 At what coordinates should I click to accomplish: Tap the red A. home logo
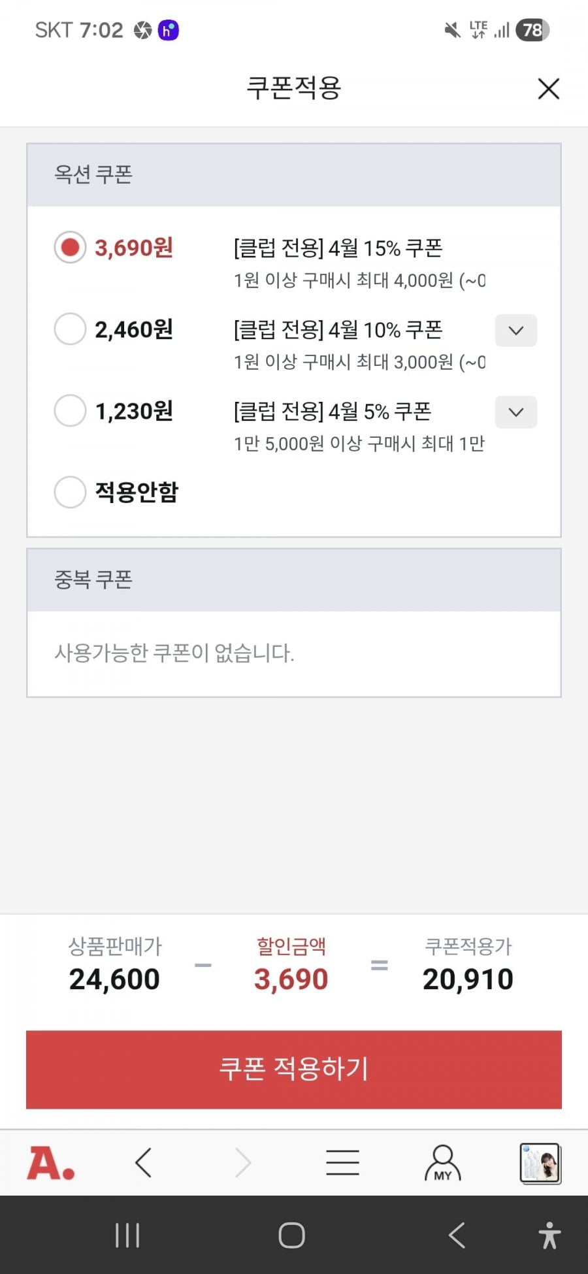51,1164
